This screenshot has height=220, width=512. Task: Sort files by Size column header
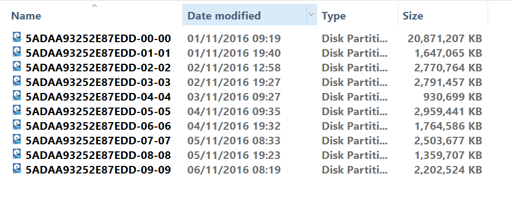tap(413, 16)
